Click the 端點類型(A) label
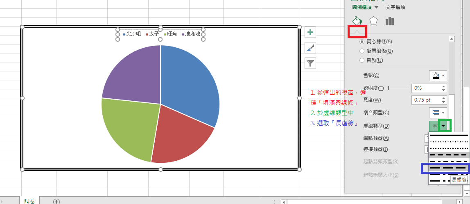The height and width of the screenshot is (204, 470). tap(376, 138)
